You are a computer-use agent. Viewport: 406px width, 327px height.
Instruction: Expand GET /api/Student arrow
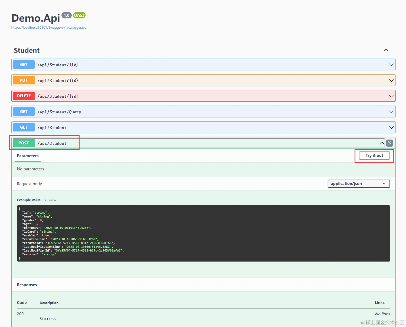pyautogui.click(x=391, y=128)
